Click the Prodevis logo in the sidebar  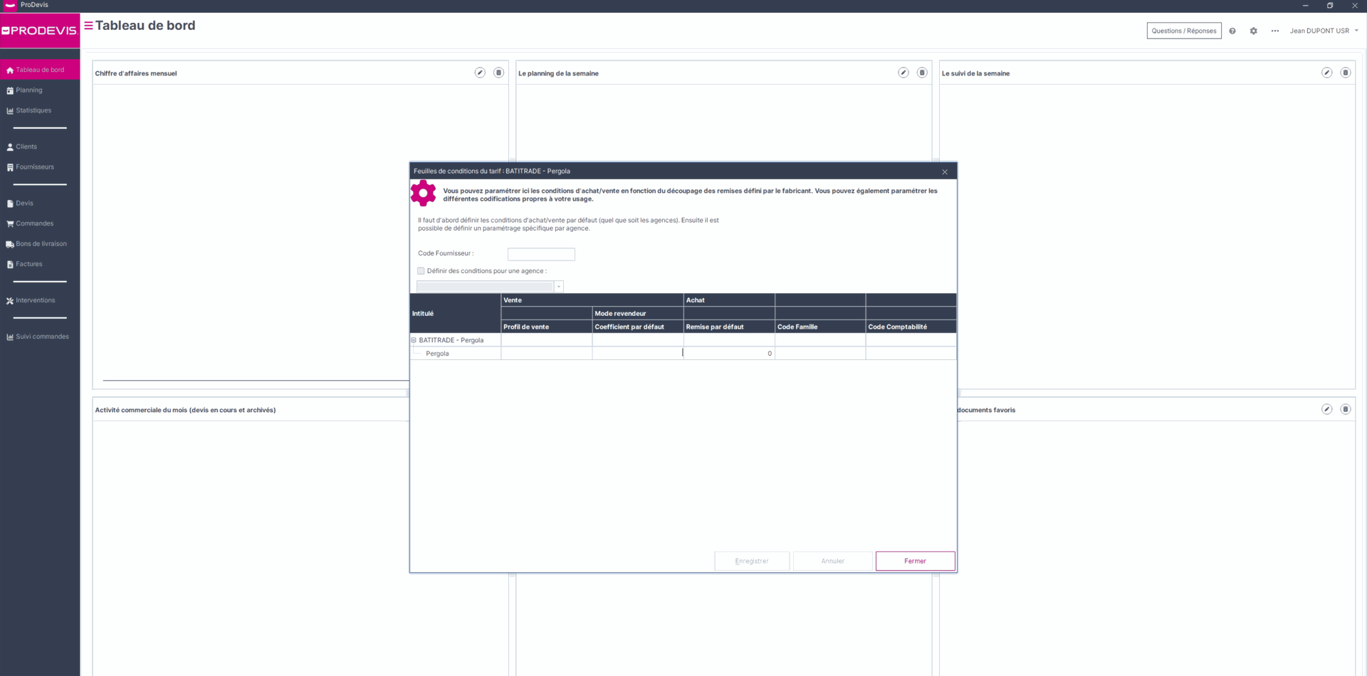coord(40,31)
